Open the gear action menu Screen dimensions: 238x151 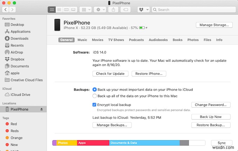pos(100,9)
